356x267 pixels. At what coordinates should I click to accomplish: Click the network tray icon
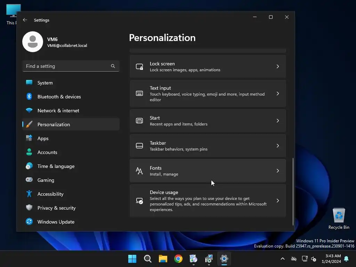(305, 259)
